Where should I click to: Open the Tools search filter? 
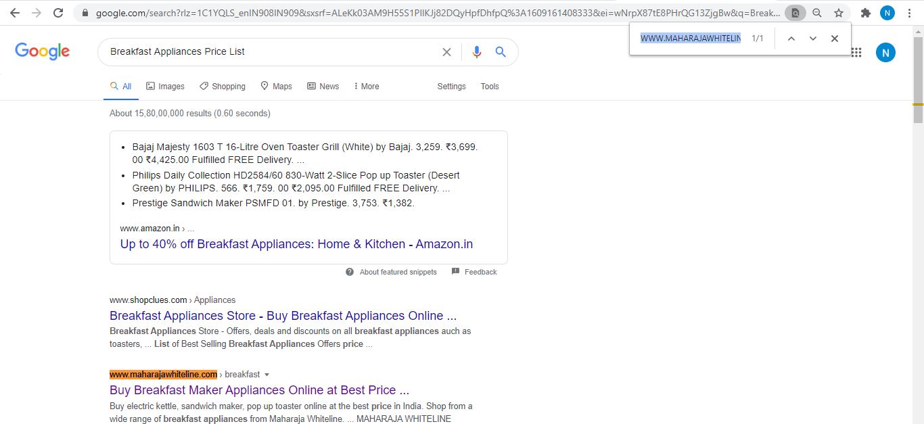tap(490, 87)
